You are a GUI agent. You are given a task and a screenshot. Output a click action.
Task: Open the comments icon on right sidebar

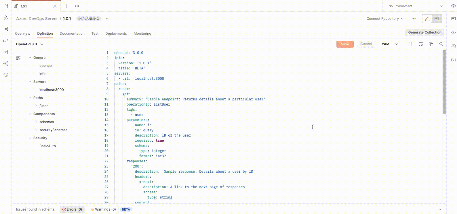(453, 19)
